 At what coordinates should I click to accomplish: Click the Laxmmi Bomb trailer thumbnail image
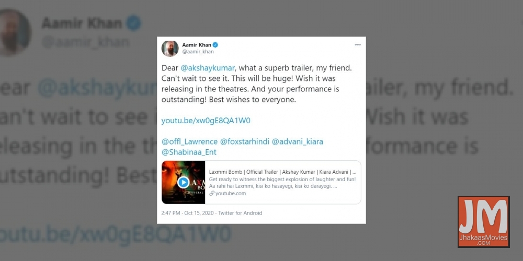tap(184, 182)
